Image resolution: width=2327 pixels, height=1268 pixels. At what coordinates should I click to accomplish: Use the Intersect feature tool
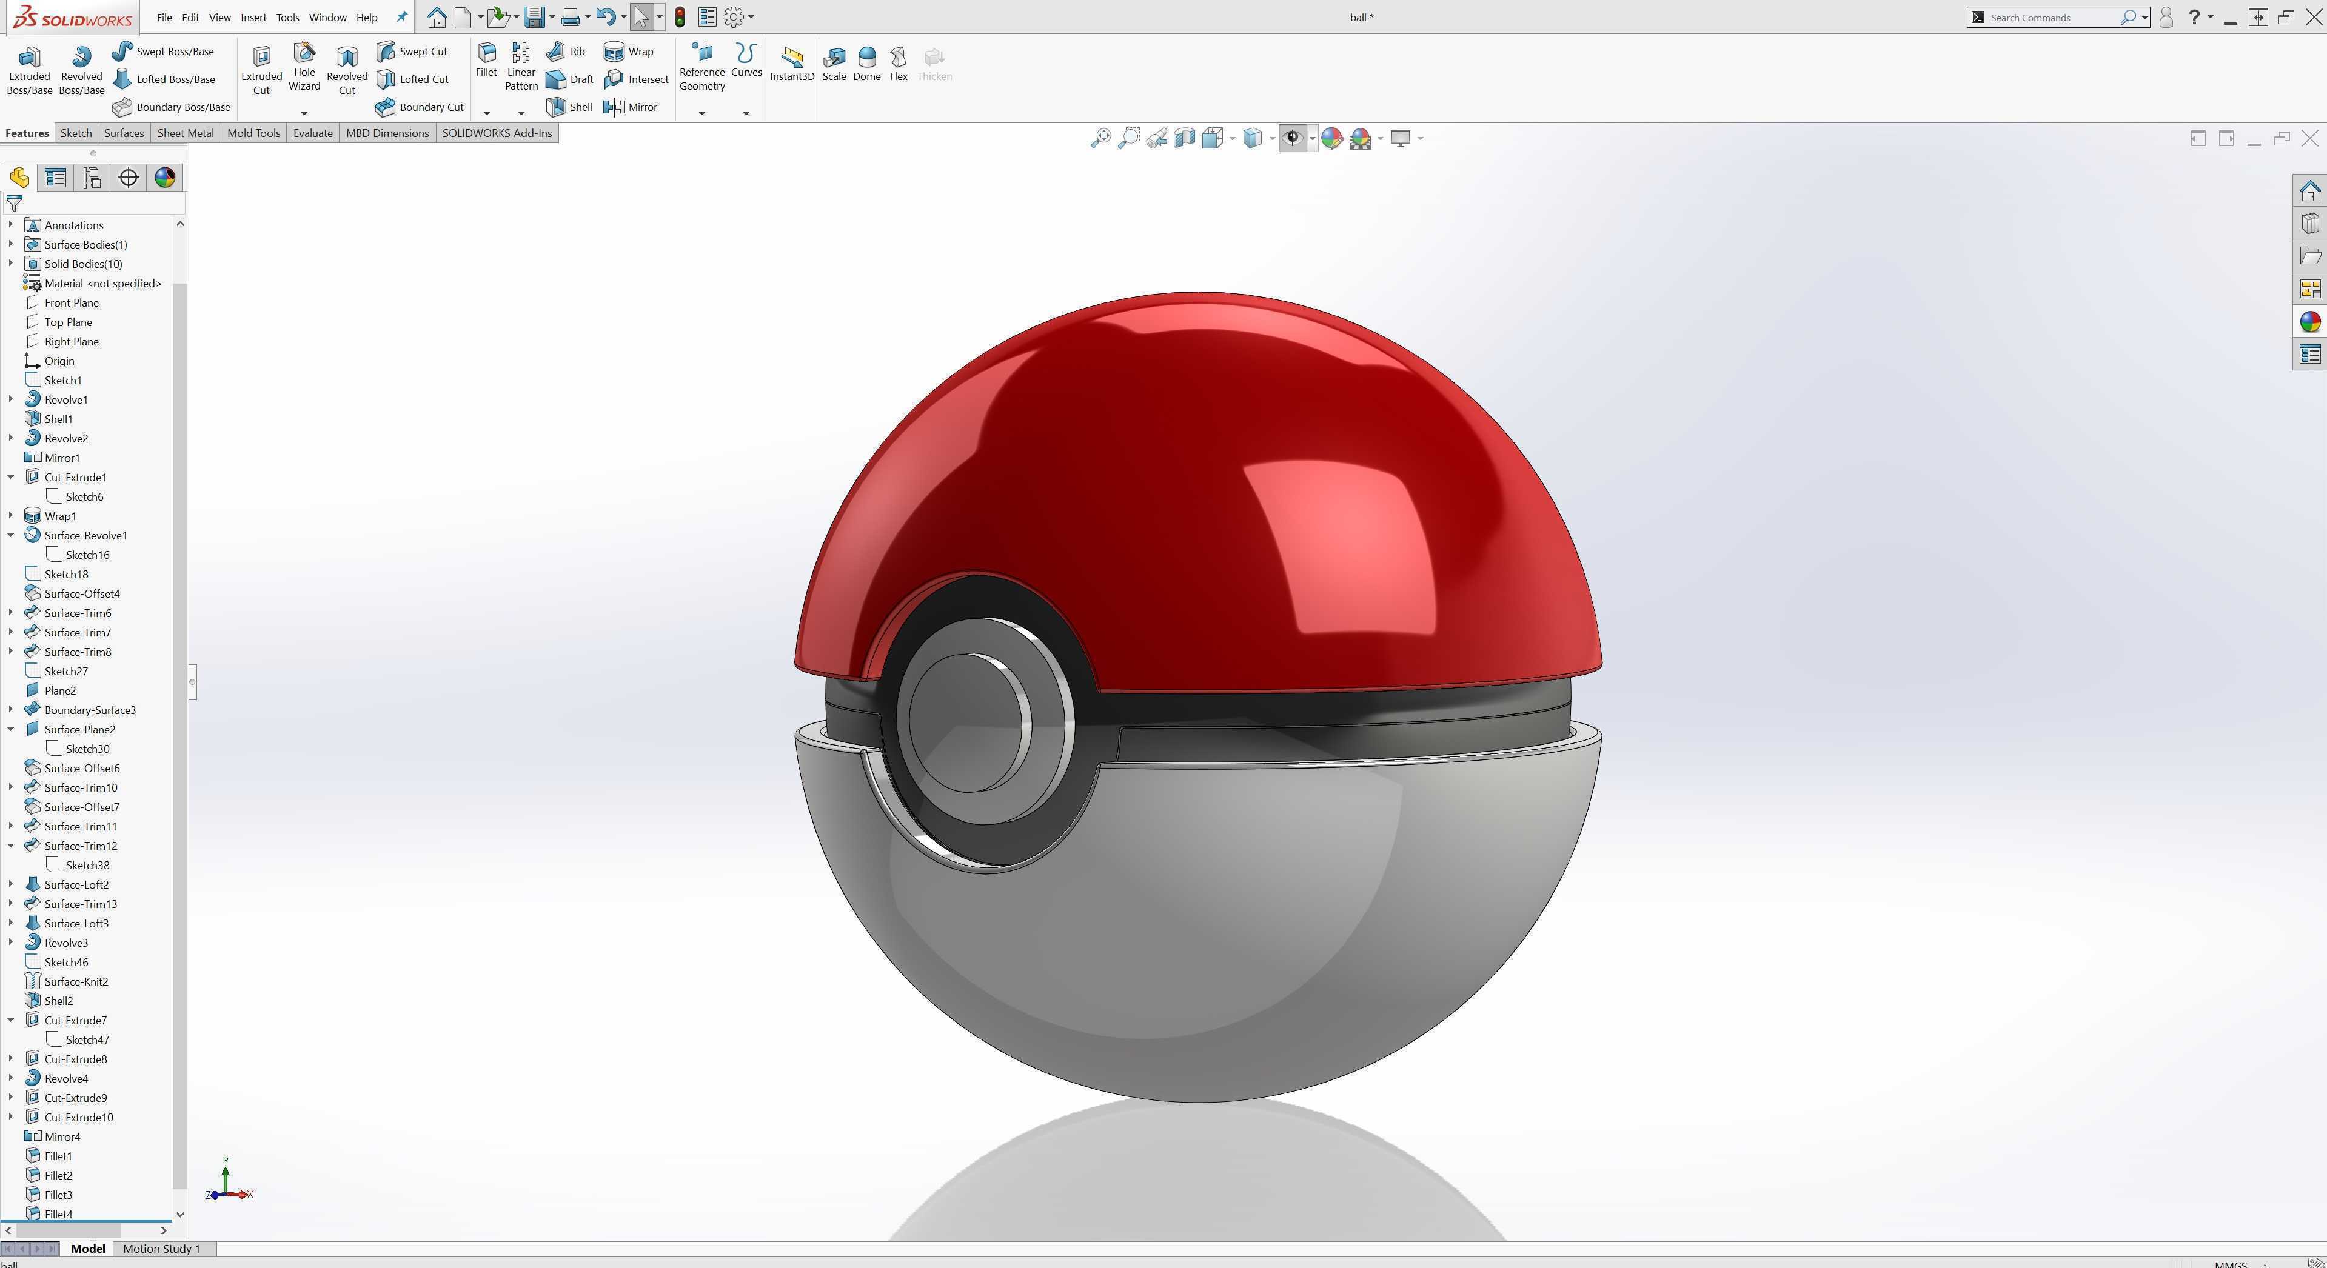[636, 79]
